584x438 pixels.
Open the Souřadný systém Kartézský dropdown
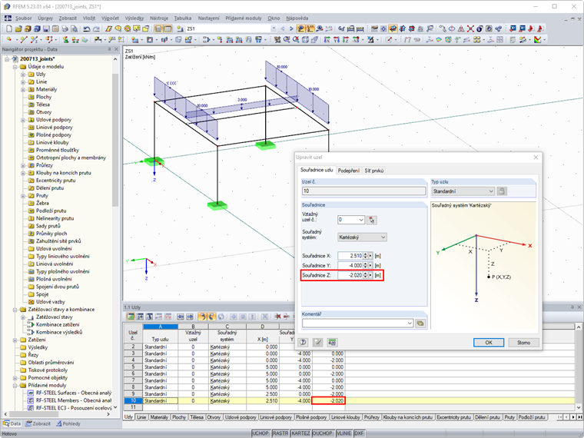[383, 237]
